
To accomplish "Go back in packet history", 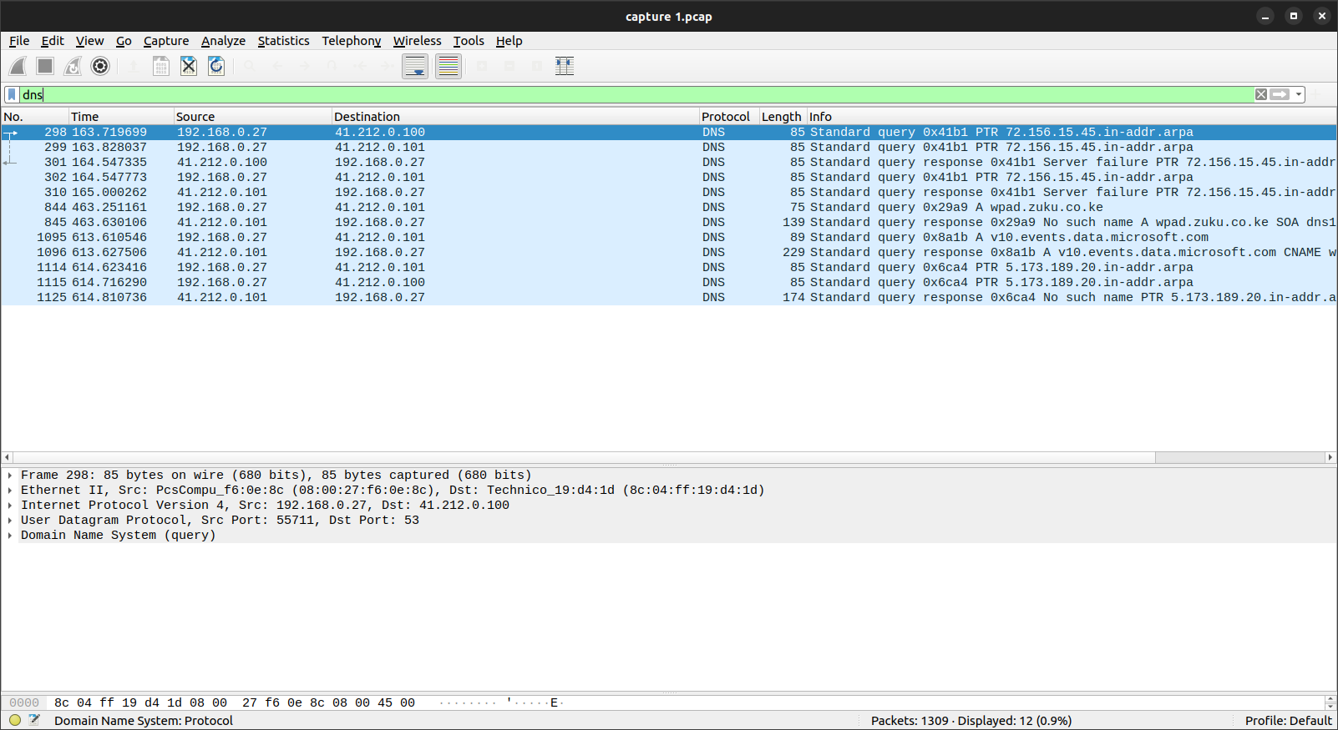I will [x=277, y=66].
